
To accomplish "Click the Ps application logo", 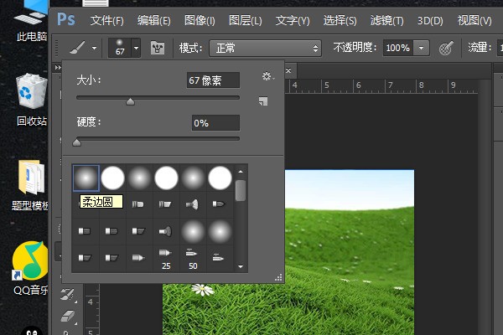I will pyautogui.click(x=66, y=19).
